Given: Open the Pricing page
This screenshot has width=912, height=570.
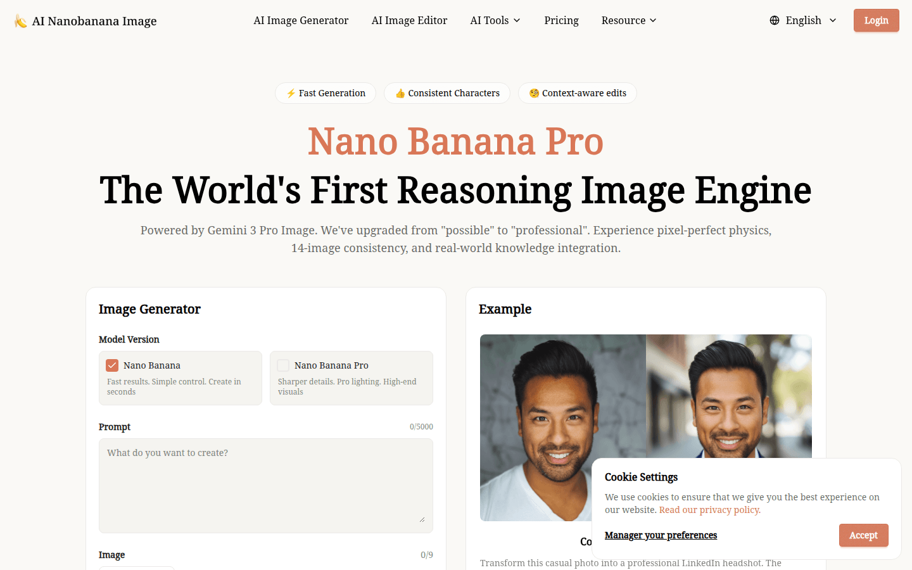Looking at the screenshot, I should 561,20.
